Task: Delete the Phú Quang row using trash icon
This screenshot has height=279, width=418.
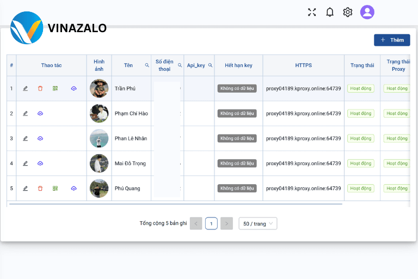Action: point(40,189)
